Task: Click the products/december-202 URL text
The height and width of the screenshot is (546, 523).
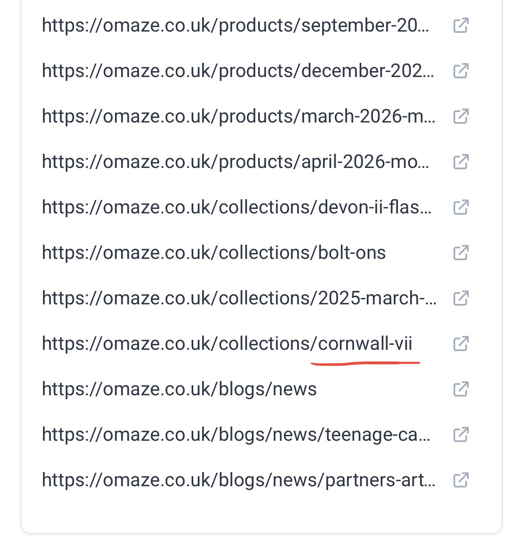Action: (x=237, y=71)
